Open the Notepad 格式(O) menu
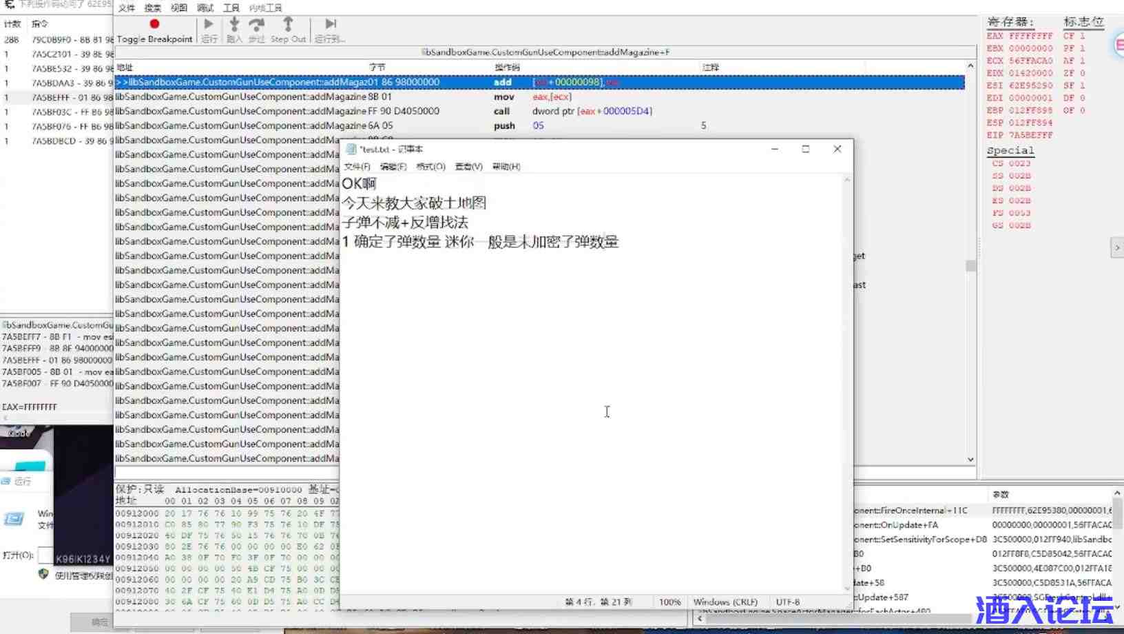1124x634 pixels. click(x=430, y=167)
